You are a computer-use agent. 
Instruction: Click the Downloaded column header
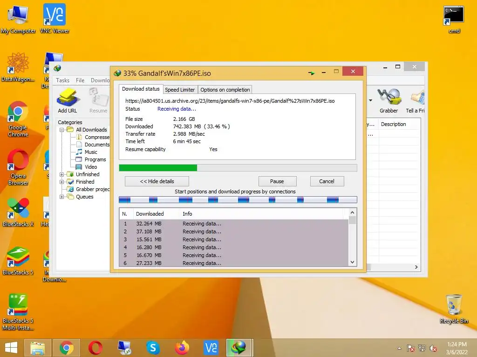point(157,214)
